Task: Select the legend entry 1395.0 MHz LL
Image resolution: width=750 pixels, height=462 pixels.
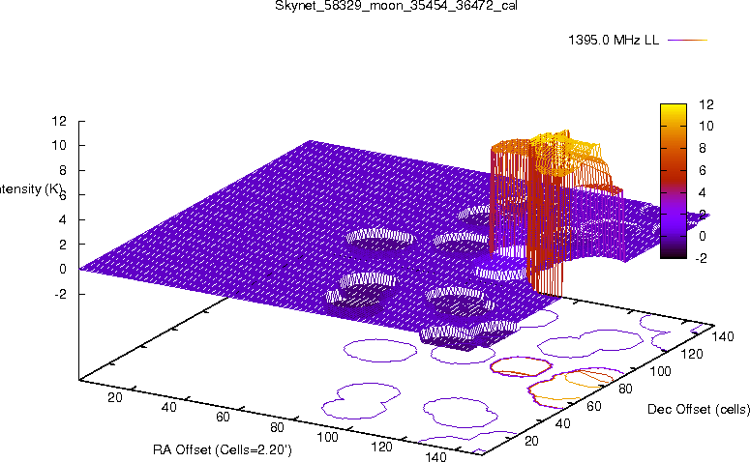Action: click(x=614, y=41)
